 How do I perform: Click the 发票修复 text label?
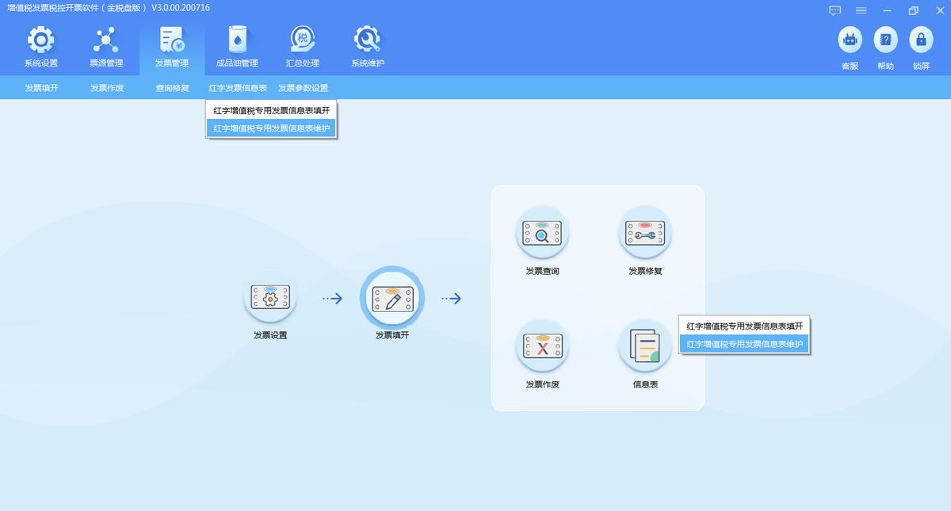pyautogui.click(x=645, y=271)
